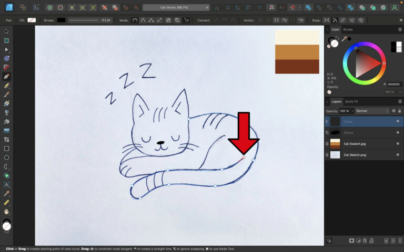This screenshot has height=252, width=404.
Task: Select the Rectangle shape tool
Action: click(6, 148)
